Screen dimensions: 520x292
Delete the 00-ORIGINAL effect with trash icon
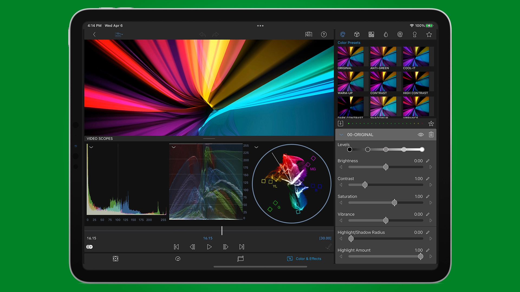431,134
